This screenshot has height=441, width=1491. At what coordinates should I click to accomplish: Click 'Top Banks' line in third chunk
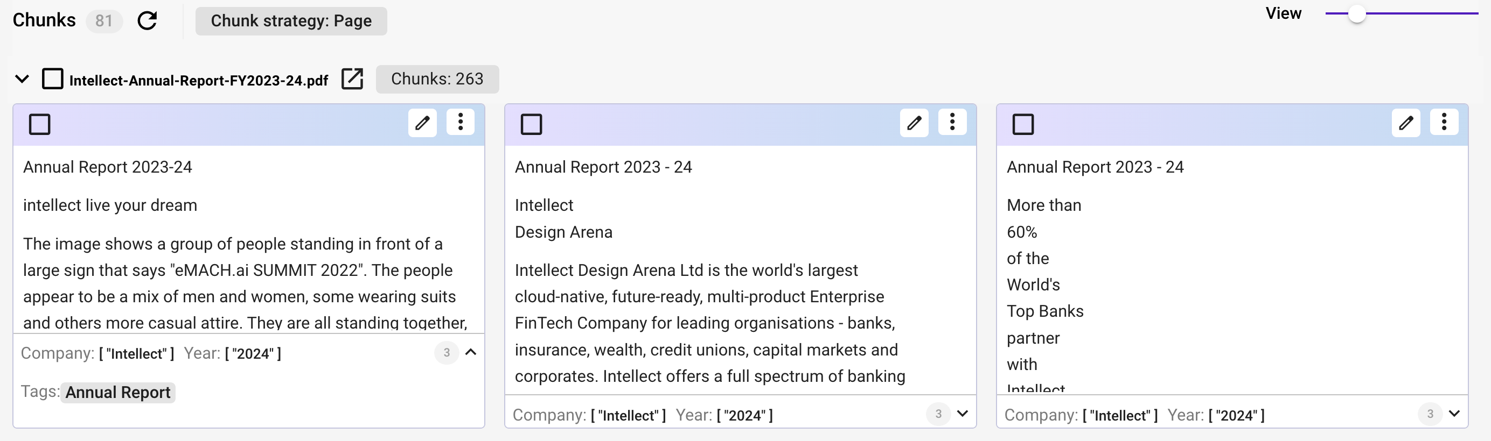point(1045,311)
